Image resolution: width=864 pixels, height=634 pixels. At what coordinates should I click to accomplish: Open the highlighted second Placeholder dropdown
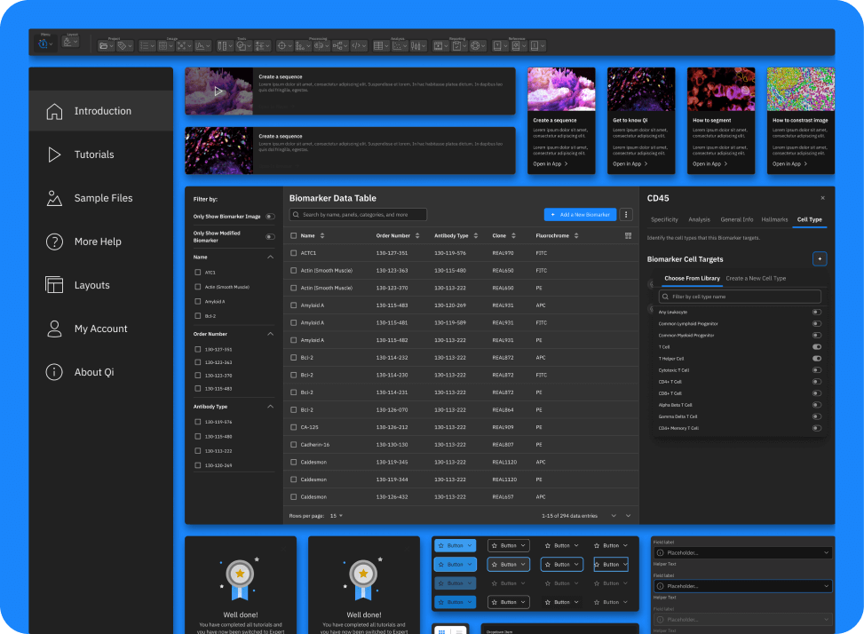point(742,586)
